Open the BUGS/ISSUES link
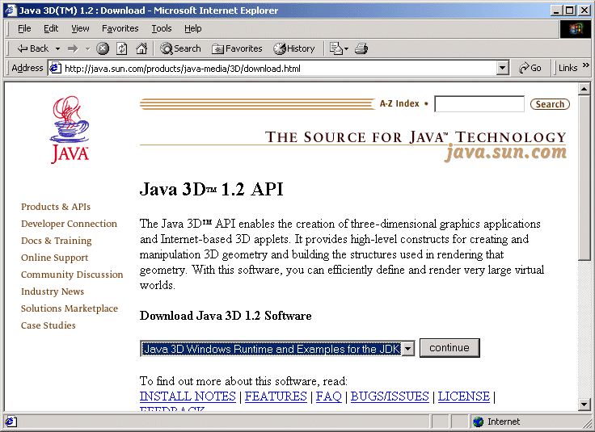595x432 pixels. [x=390, y=396]
